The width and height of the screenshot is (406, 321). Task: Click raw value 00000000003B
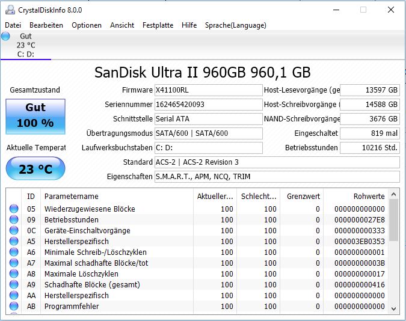pos(360,263)
